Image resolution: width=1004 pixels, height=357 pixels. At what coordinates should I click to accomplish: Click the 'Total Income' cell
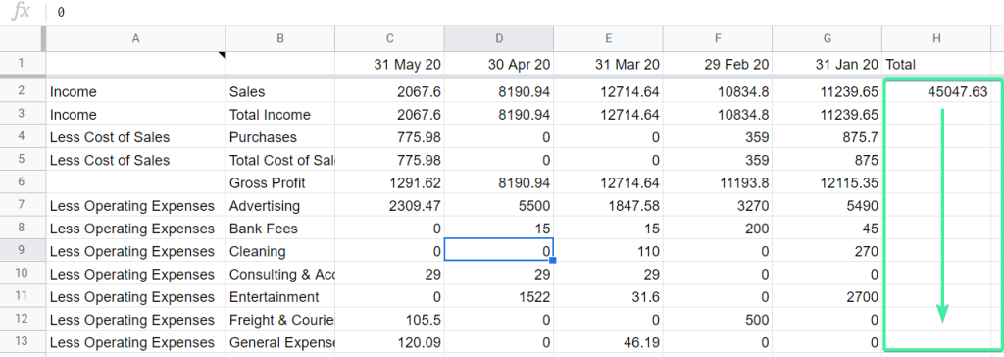tap(279, 114)
